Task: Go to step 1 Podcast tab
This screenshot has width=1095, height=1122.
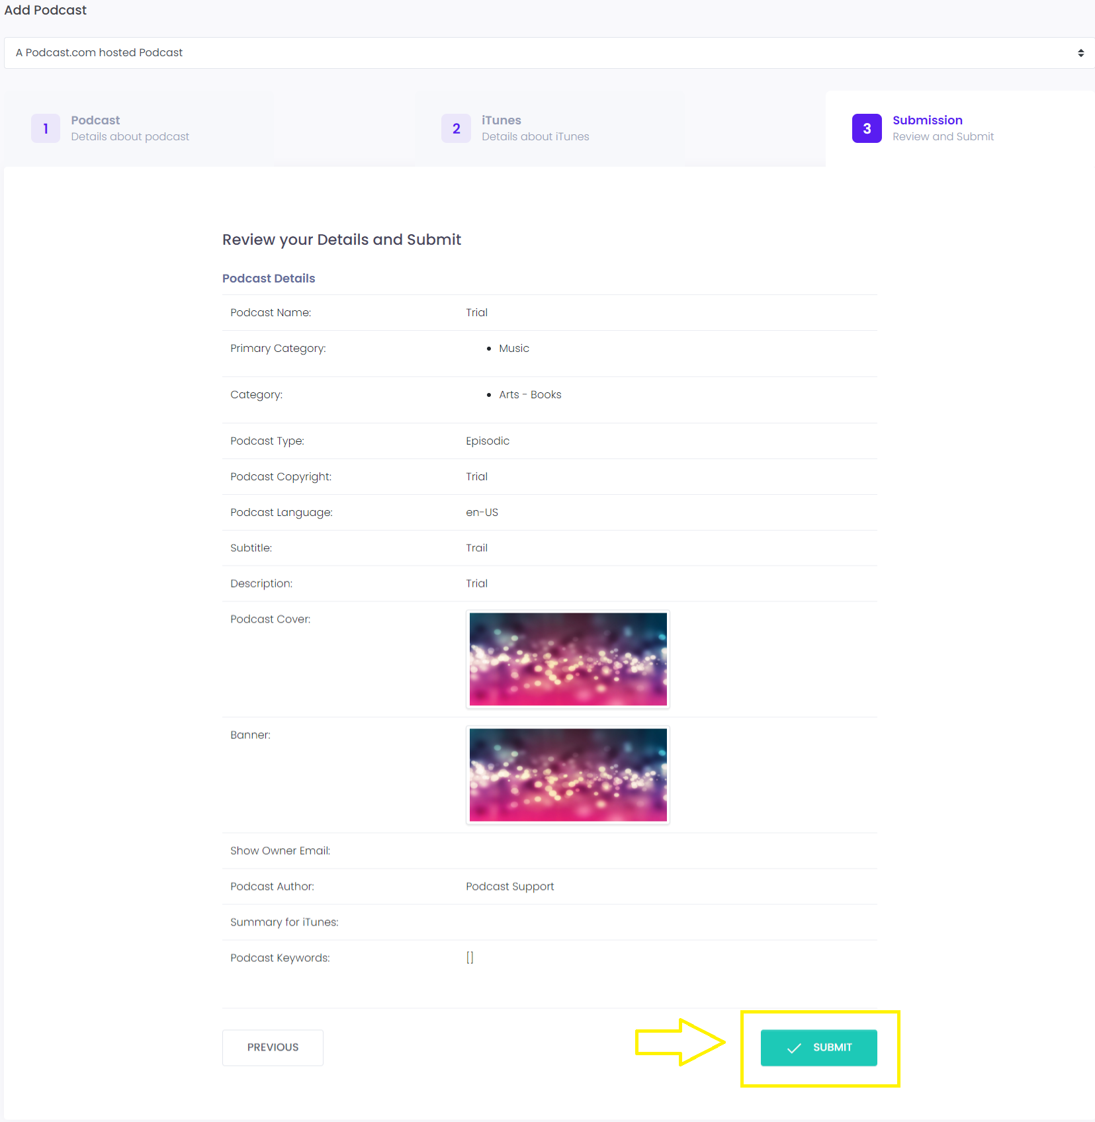Action: click(x=139, y=128)
